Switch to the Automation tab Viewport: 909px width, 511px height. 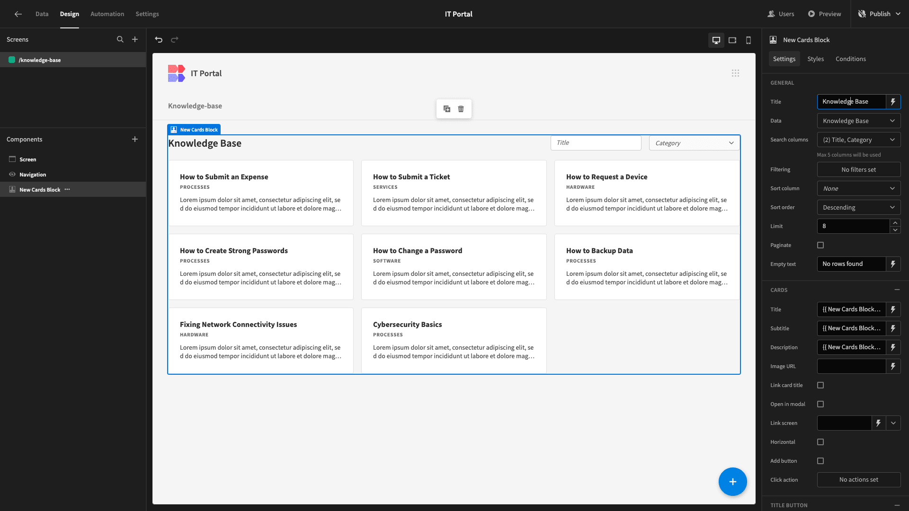point(107,14)
